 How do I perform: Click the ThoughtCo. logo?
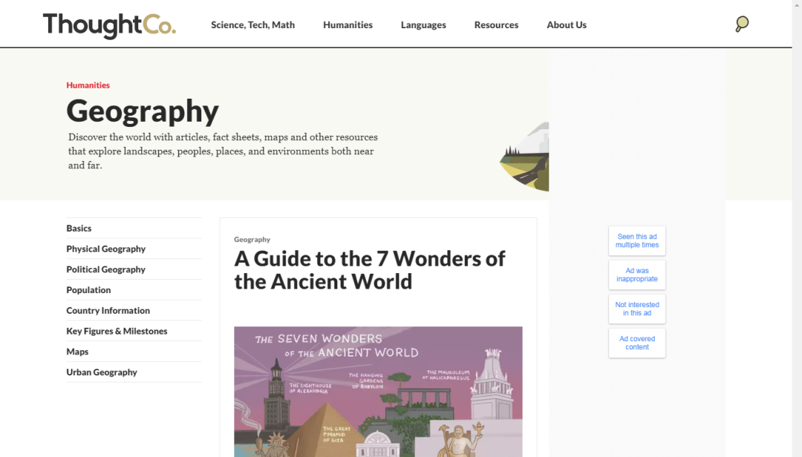pyautogui.click(x=109, y=25)
